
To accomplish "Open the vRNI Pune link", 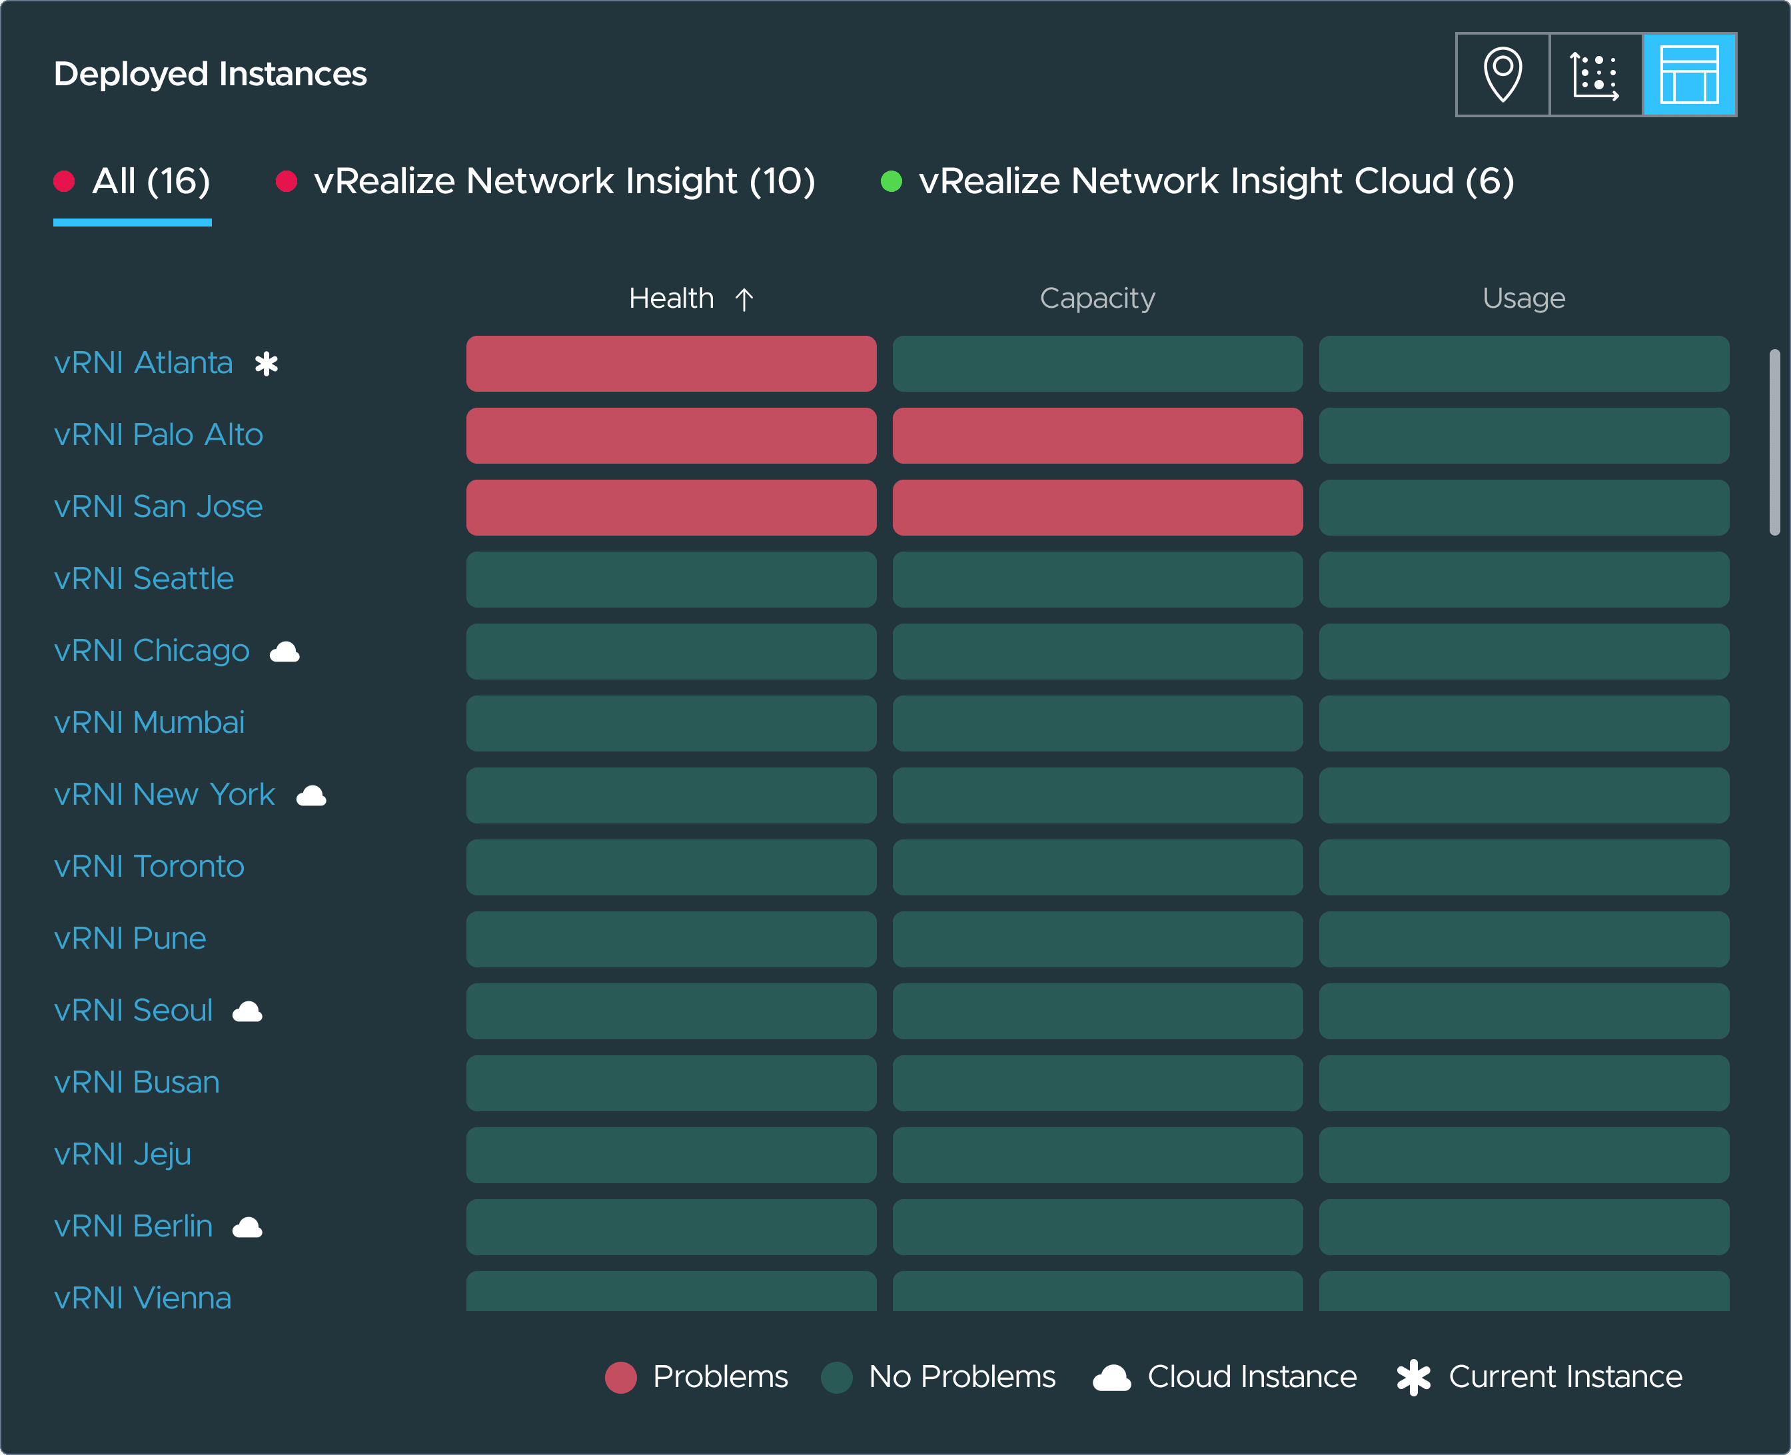I will tap(130, 939).
